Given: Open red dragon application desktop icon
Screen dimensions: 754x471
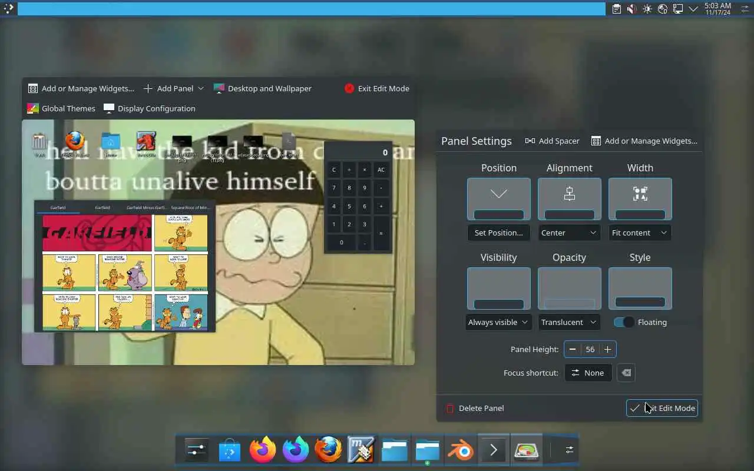Looking at the screenshot, I should point(145,145).
